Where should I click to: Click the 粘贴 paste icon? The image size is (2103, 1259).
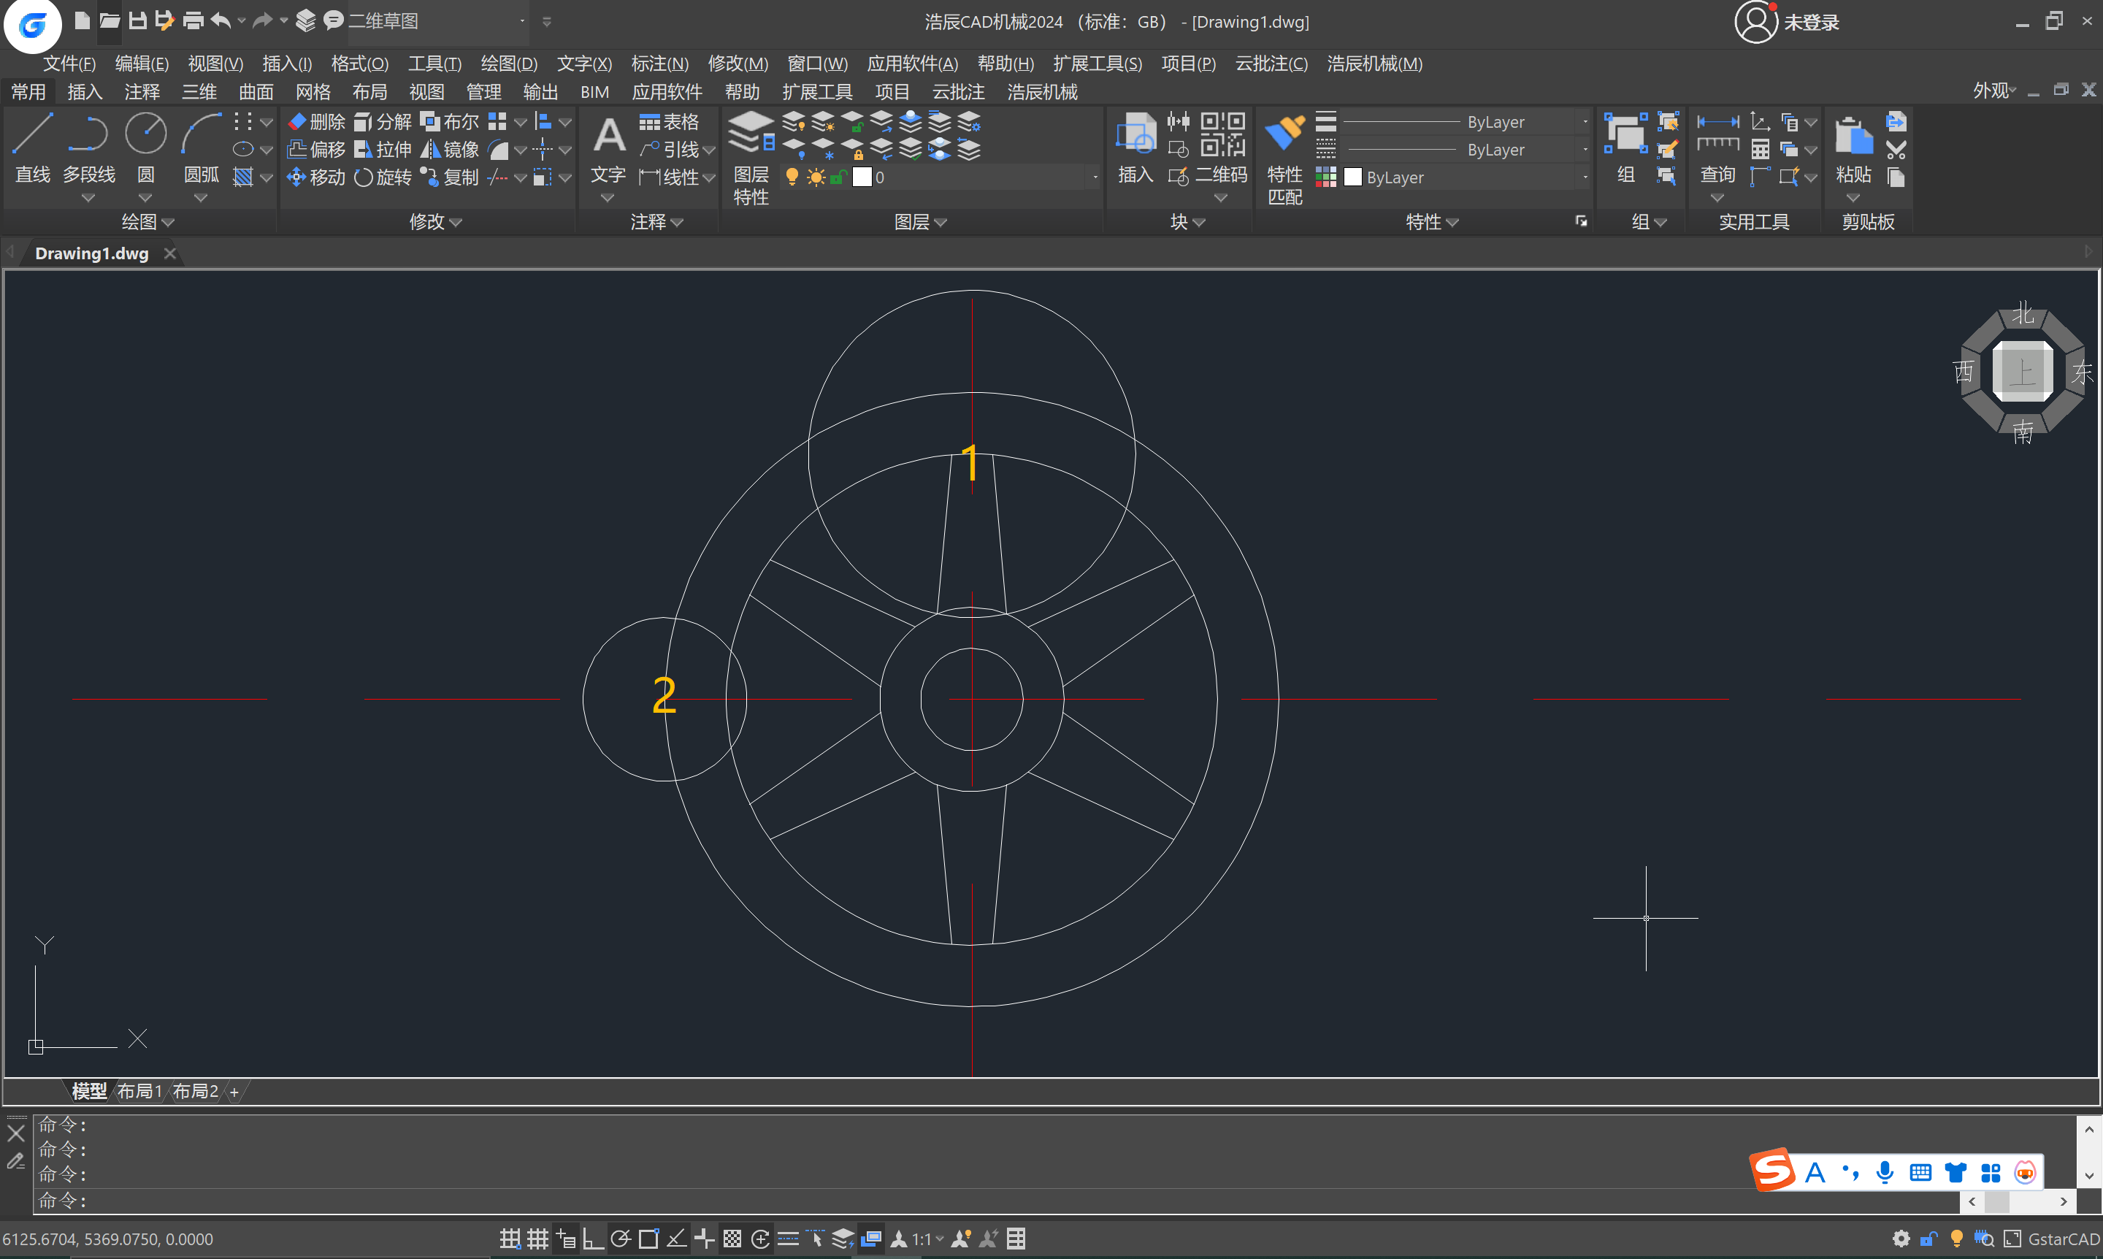pyautogui.click(x=1852, y=136)
